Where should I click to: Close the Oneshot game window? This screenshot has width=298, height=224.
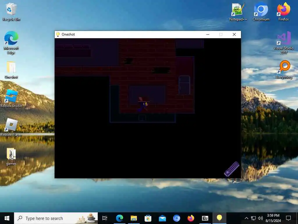coord(234,34)
